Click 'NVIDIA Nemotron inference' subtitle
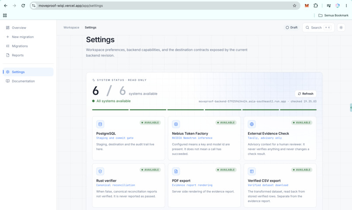Viewport: 352px width, 210px height. (192, 138)
